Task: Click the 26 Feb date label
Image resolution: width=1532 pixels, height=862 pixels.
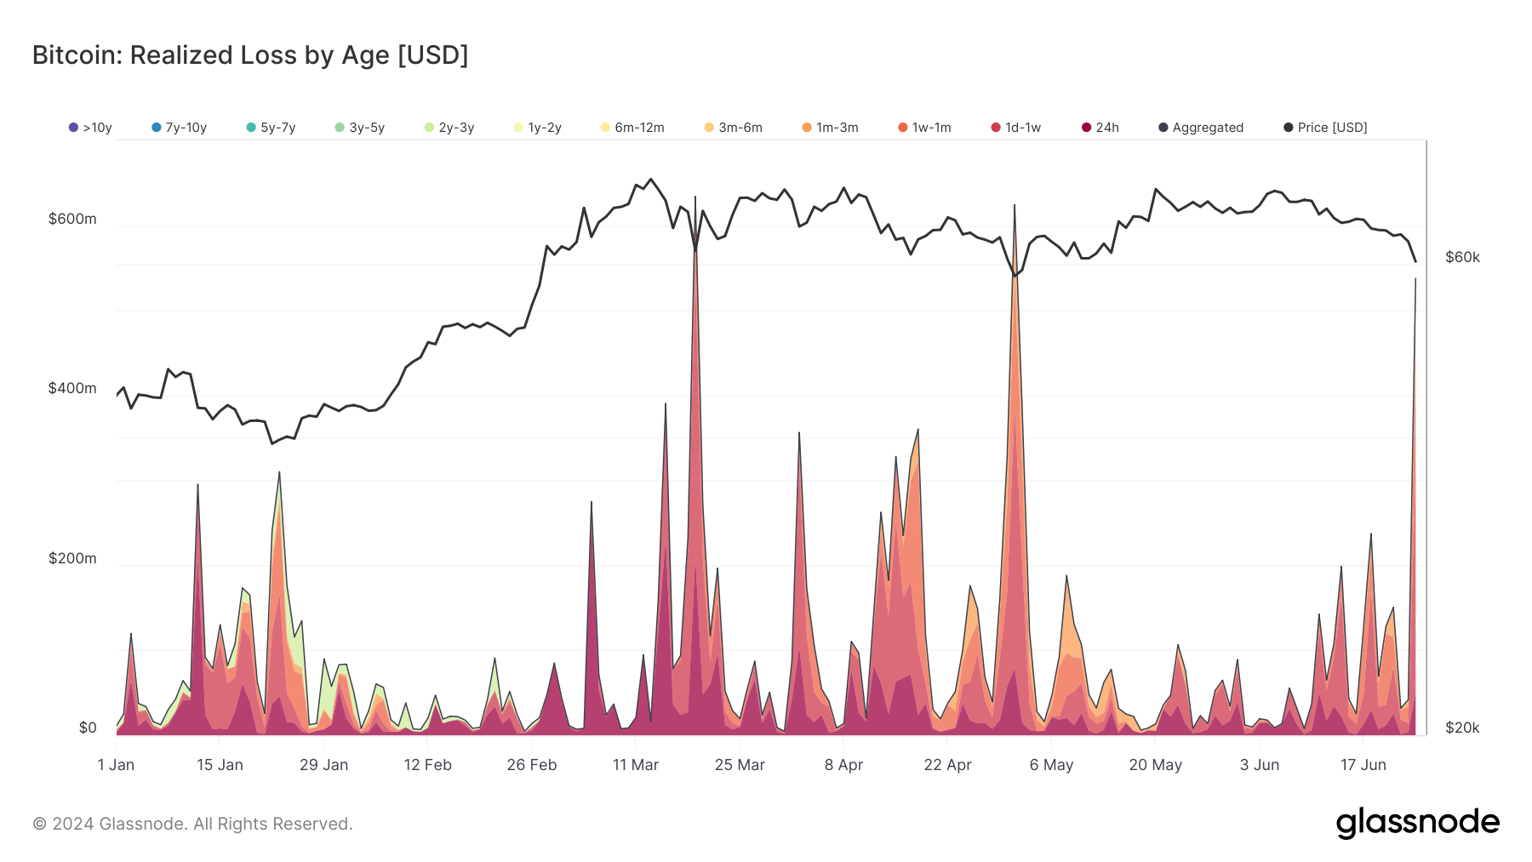Action: 532,765
